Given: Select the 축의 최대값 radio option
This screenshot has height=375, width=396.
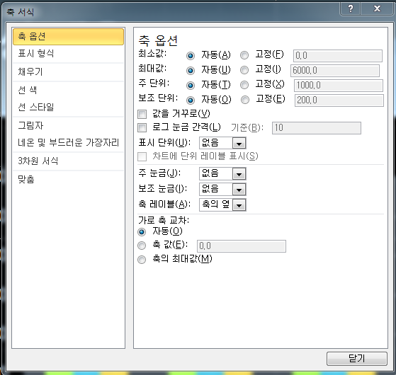Looking at the screenshot, I should pyautogui.click(x=142, y=260).
